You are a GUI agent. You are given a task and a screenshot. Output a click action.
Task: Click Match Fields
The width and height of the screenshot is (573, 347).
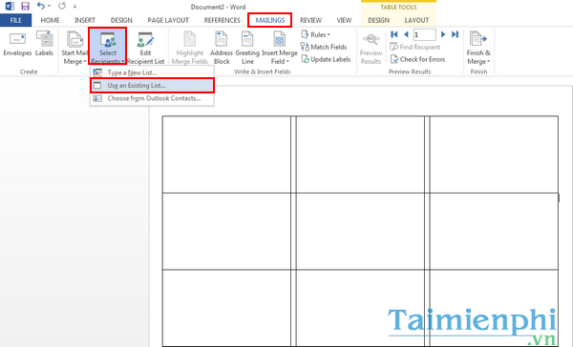coord(324,47)
